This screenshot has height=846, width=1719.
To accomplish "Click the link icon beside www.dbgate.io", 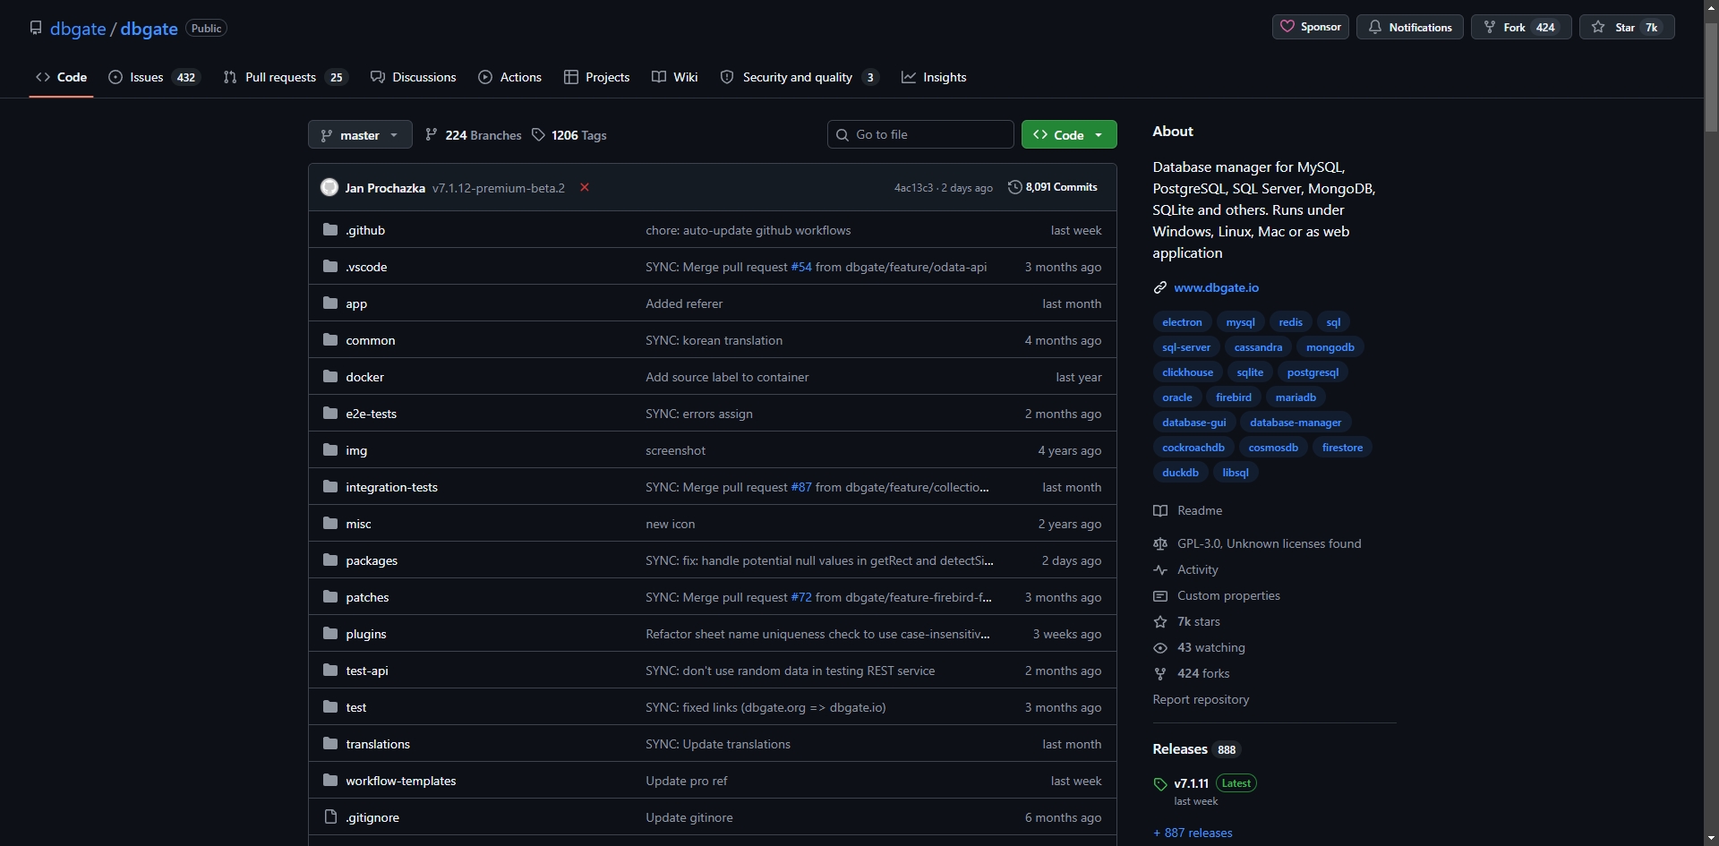I will pyautogui.click(x=1160, y=287).
